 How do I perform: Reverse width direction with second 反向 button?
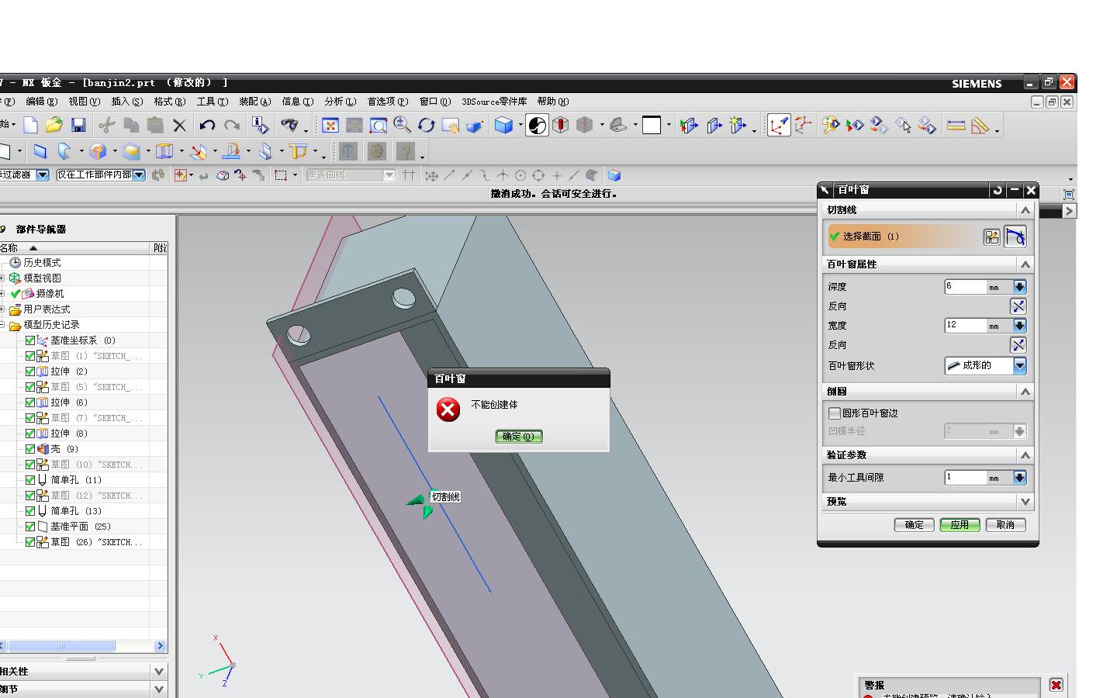[x=1018, y=345]
